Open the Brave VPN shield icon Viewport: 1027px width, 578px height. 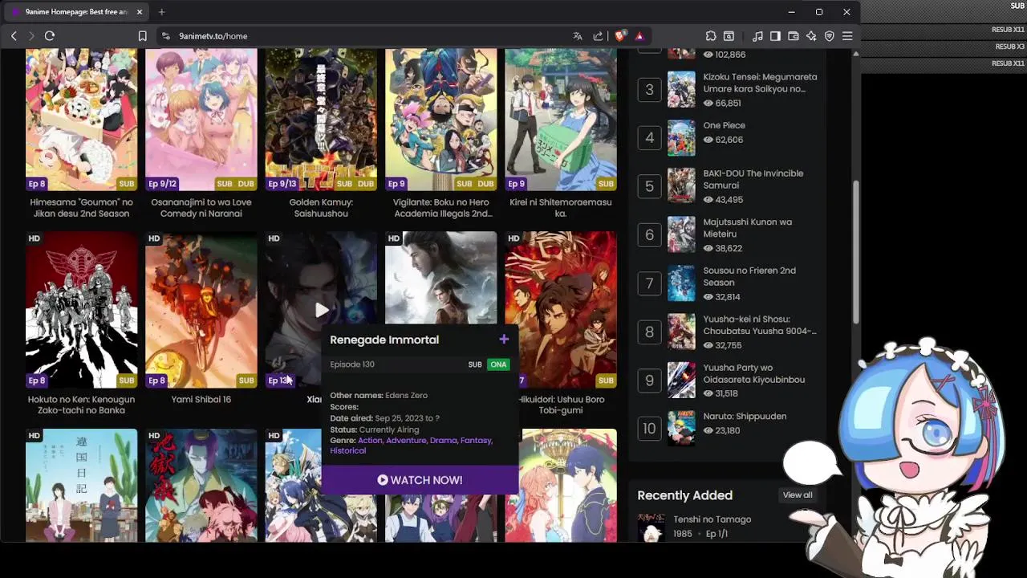(830, 36)
